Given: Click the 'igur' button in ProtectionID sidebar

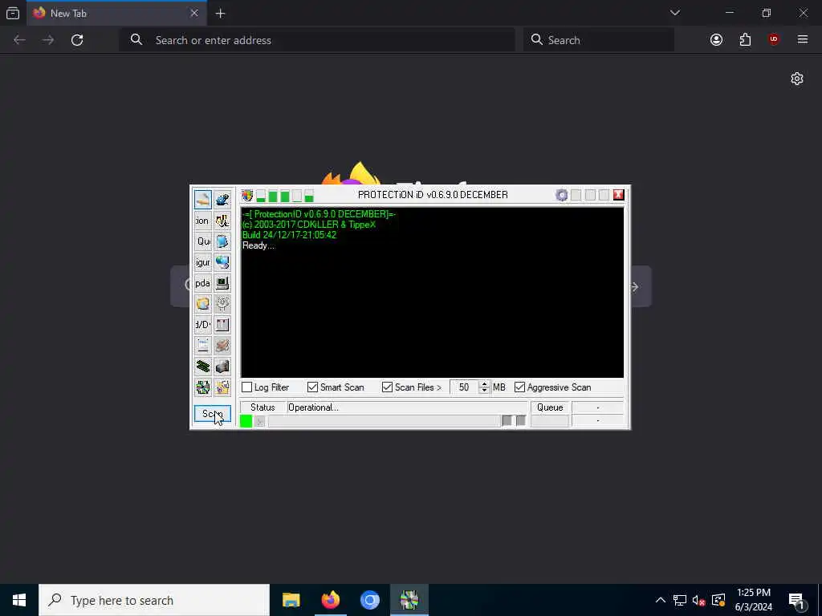Looking at the screenshot, I should click(203, 262).
